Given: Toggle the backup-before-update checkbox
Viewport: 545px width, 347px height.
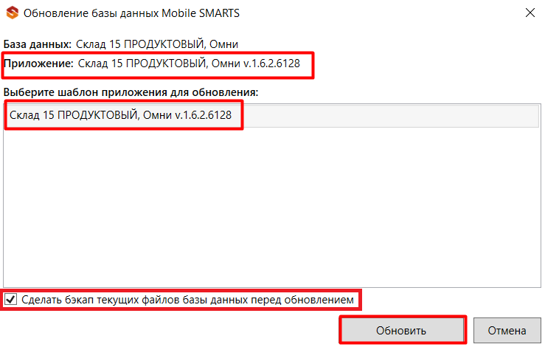Looking at the screenshot, I should click(10, 299).
